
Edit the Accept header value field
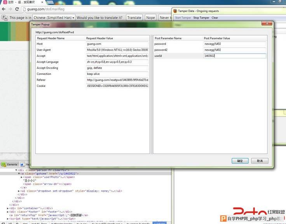point(117,56)
